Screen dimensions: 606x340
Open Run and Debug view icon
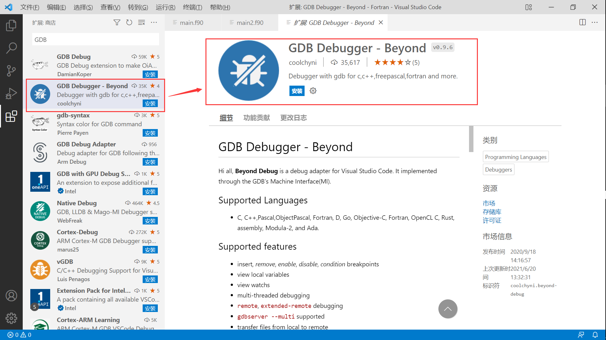coord(11,93)
